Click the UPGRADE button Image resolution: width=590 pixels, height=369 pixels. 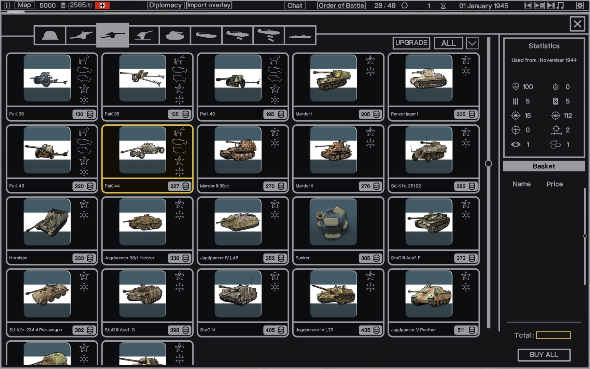411,43
